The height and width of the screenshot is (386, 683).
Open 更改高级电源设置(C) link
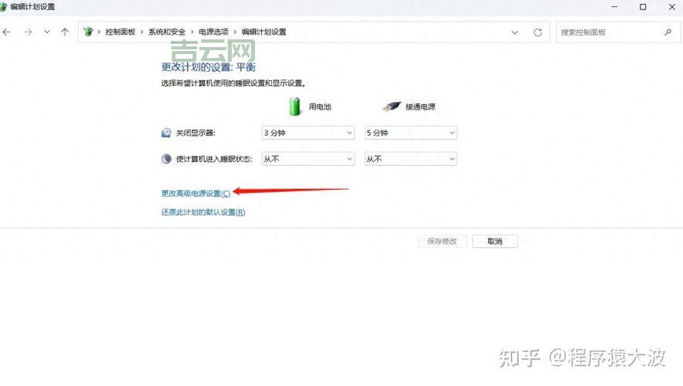pyautogui.click(x=195, y=193)
